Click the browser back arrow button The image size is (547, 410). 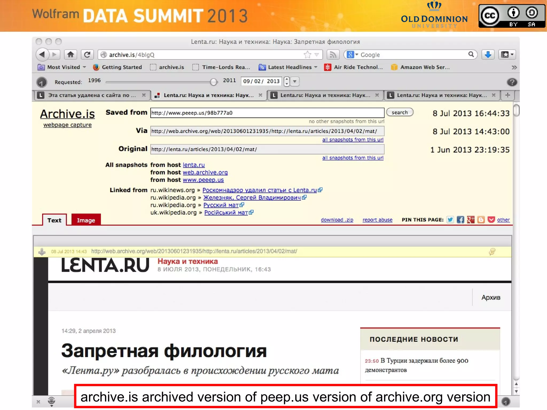(42, 55)
